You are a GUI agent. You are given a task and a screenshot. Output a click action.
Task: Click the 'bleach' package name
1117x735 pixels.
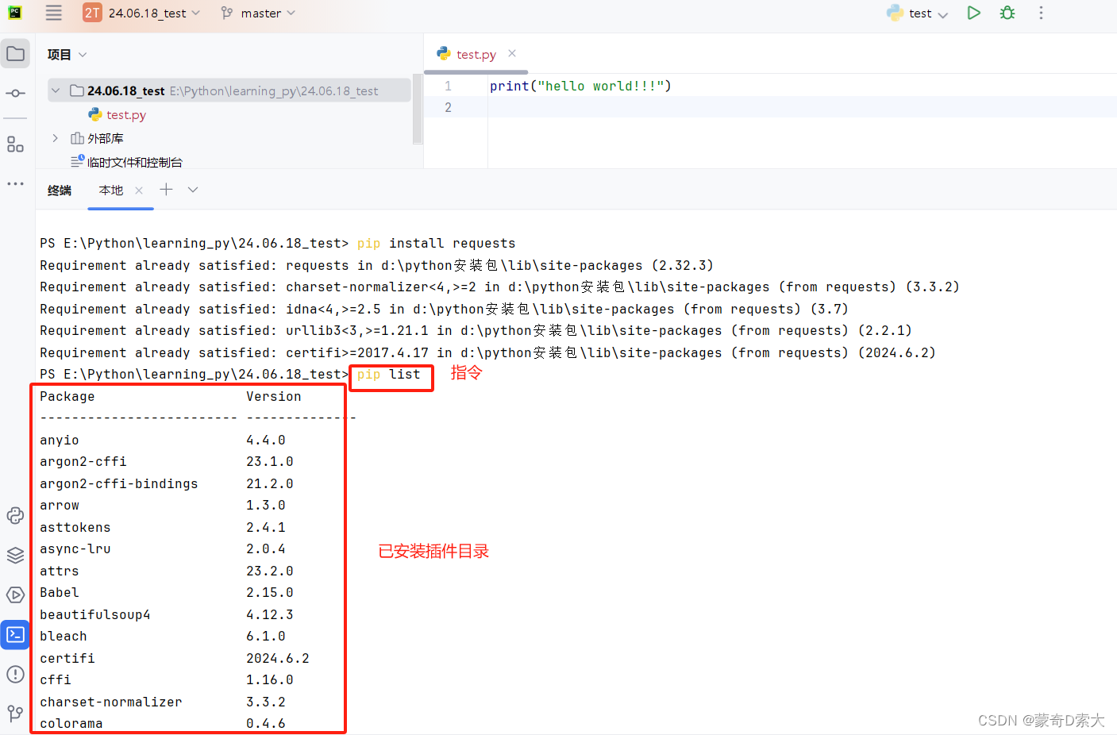pos(64,636)
